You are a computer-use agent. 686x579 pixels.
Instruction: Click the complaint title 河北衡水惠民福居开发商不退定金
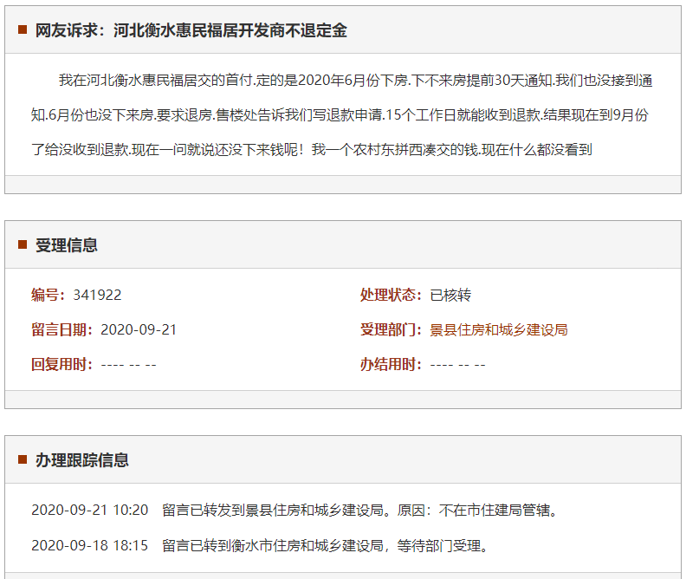pyautogui.click(x=230, y=30)
